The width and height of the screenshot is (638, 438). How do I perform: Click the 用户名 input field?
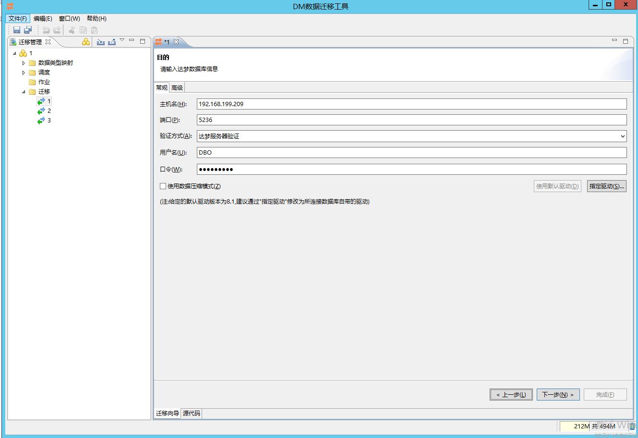point(412,153)
